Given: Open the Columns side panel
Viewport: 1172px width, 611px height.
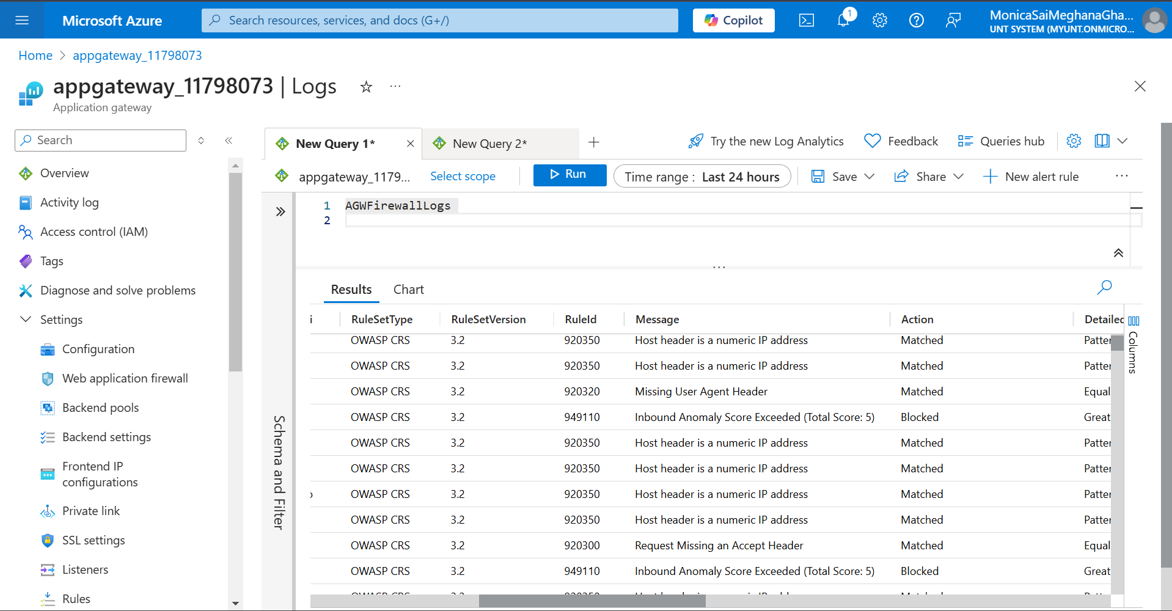Looking at the screenshot, I should point(1134,345).
